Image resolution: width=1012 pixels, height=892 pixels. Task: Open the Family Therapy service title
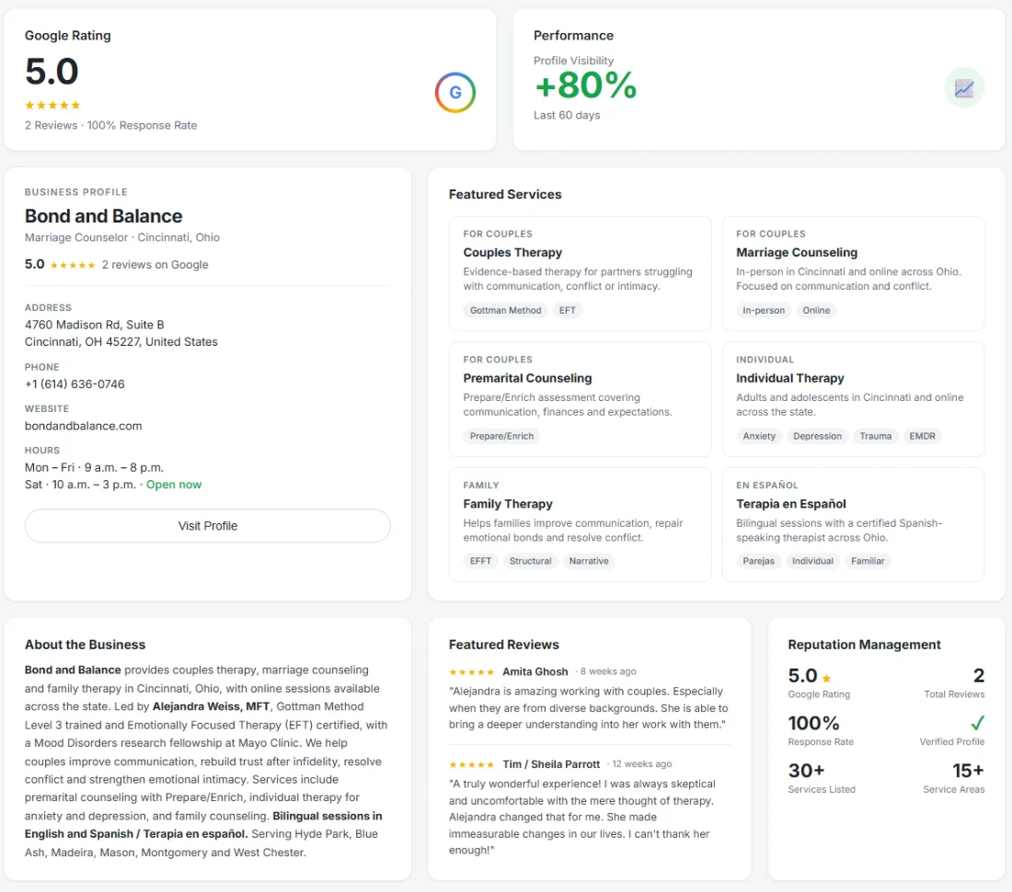[x=508, y=504]
